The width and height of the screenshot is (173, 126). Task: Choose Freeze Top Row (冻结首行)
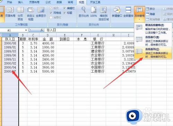[153, 41]
